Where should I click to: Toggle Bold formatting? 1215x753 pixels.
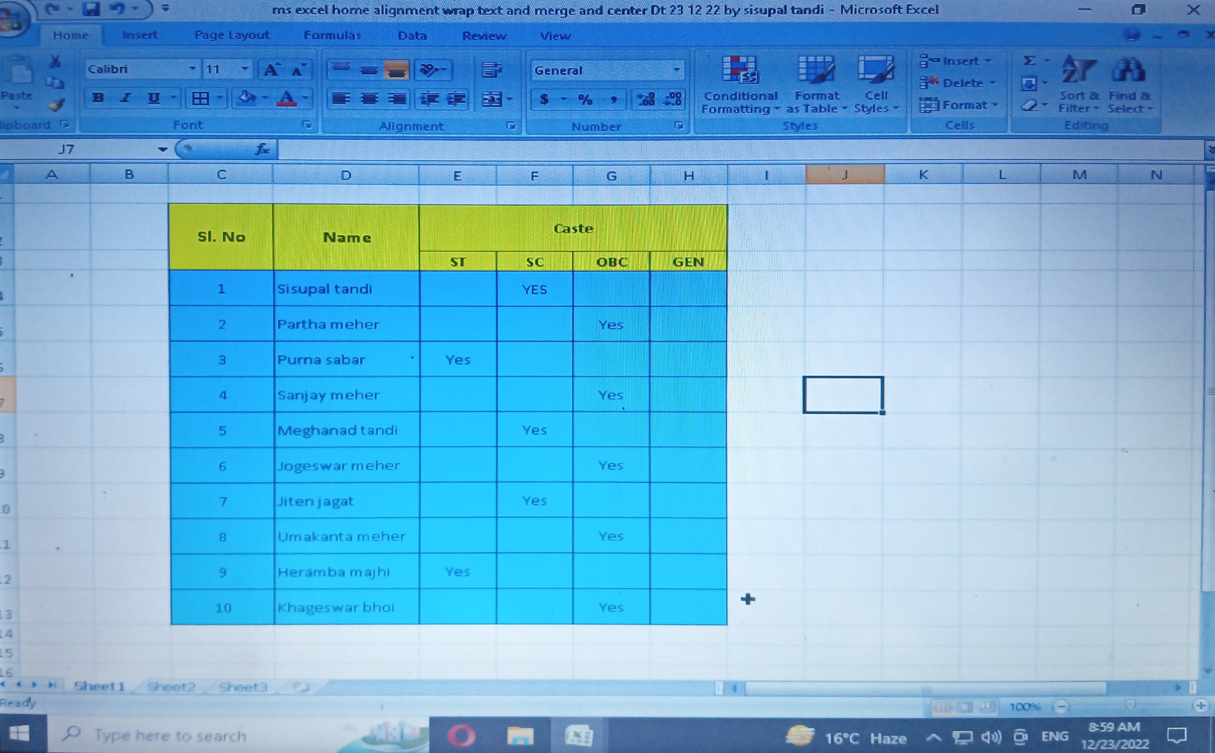(x=98, y=98)
